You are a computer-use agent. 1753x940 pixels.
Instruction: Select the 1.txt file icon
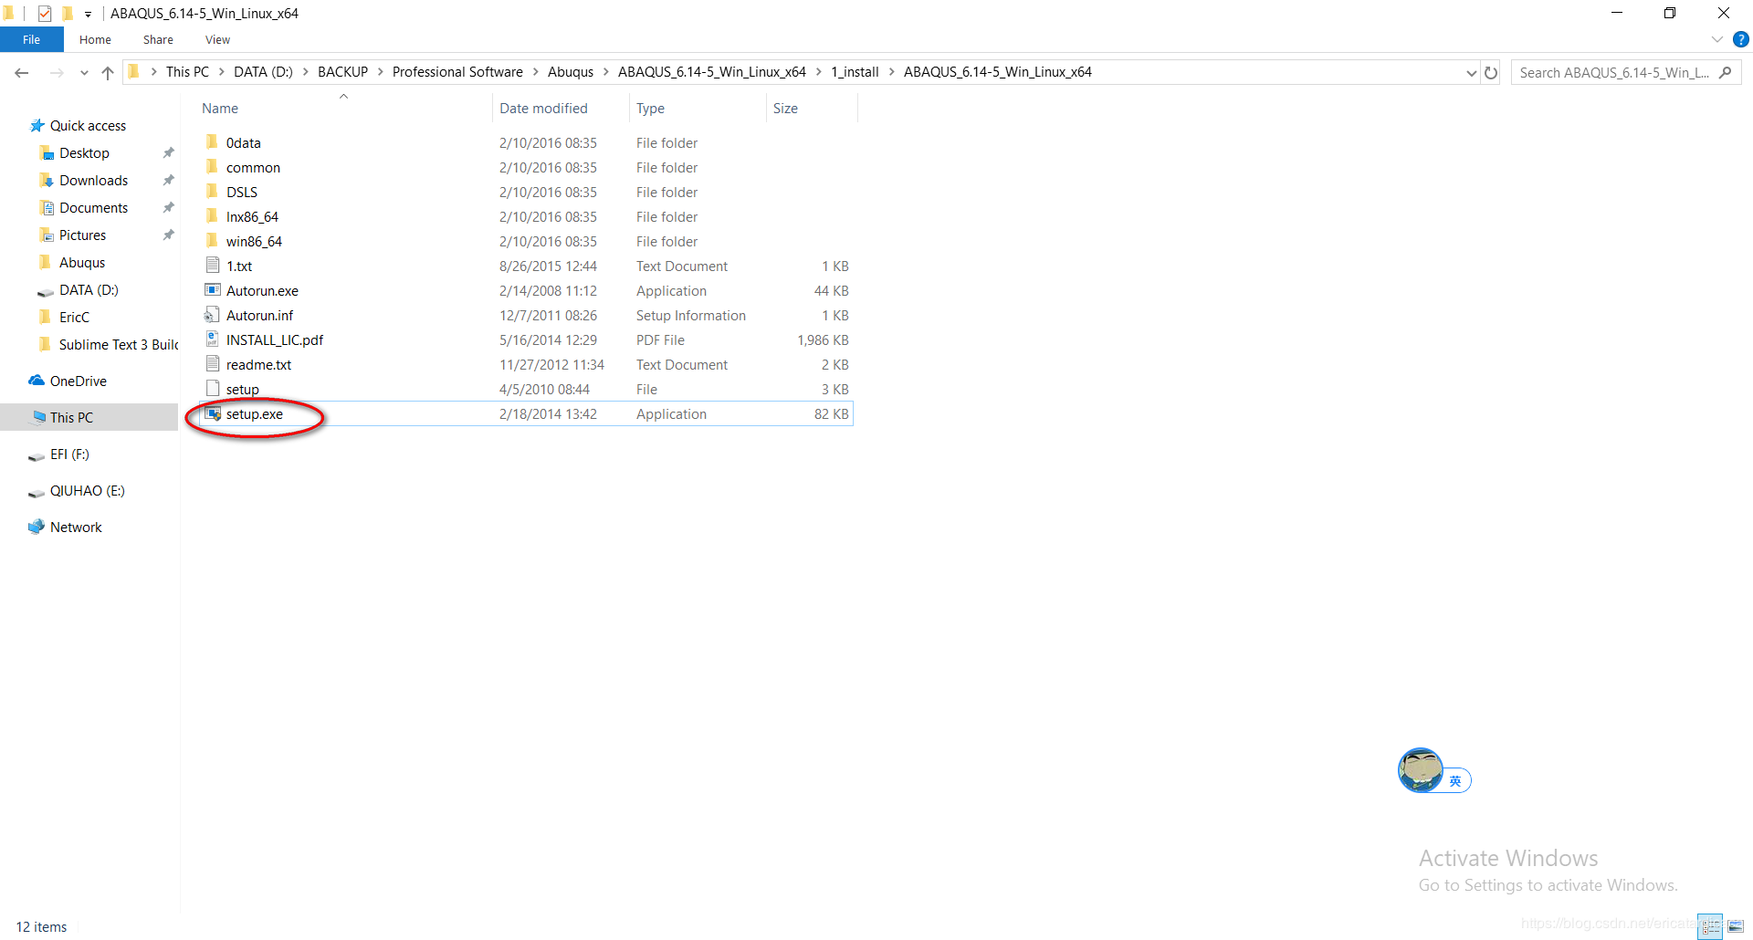(x=213, y=266)
